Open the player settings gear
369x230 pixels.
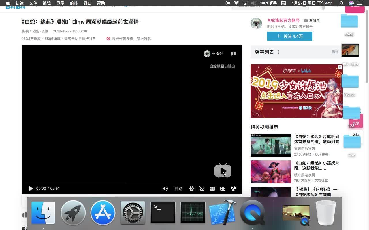[192, 189]
